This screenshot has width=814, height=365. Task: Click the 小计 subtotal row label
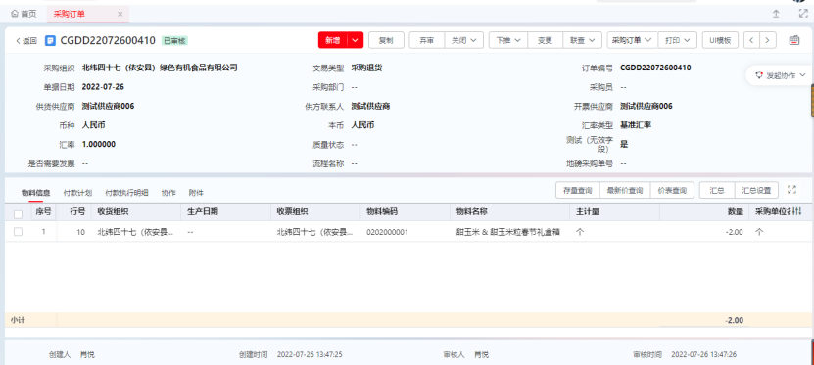(x=18, y=320)
